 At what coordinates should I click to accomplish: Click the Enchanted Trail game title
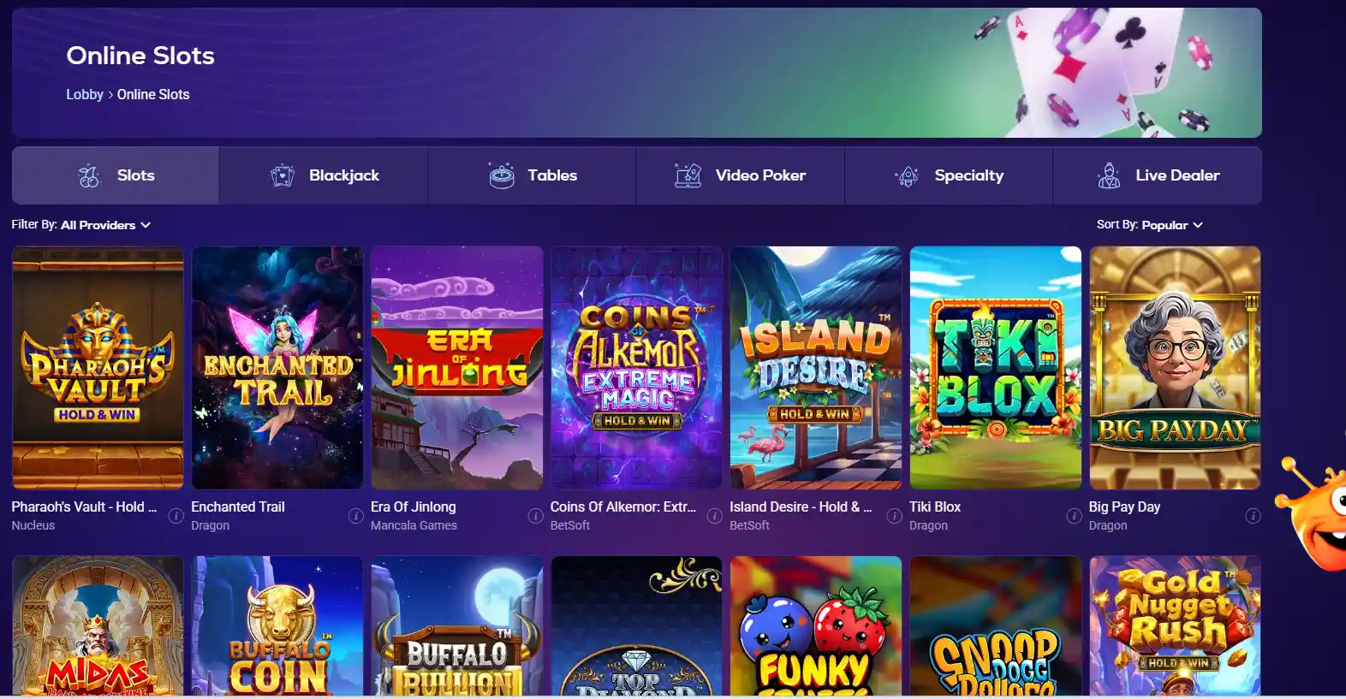[x=238, y=506]
